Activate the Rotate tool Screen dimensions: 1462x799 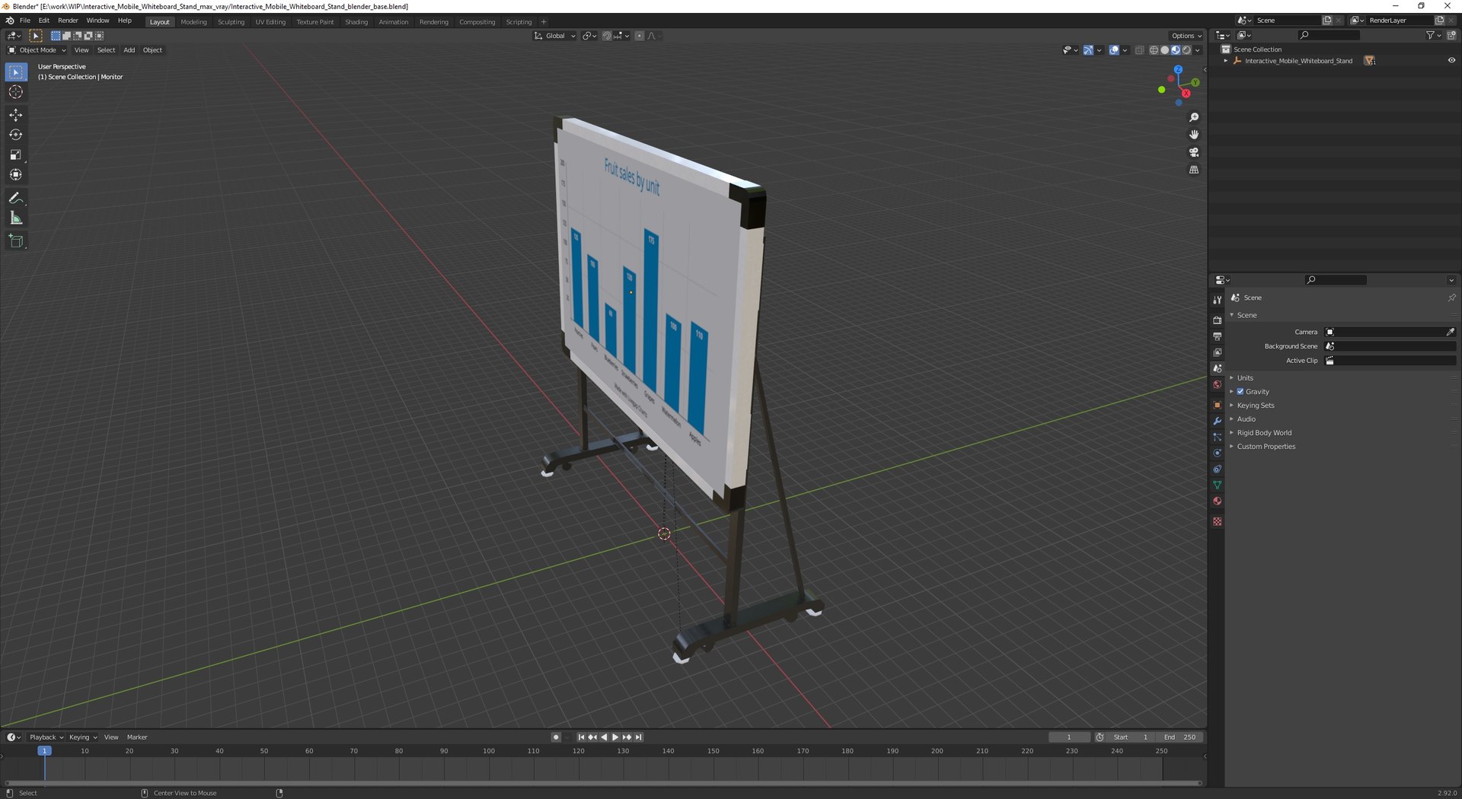coord(16,135)
